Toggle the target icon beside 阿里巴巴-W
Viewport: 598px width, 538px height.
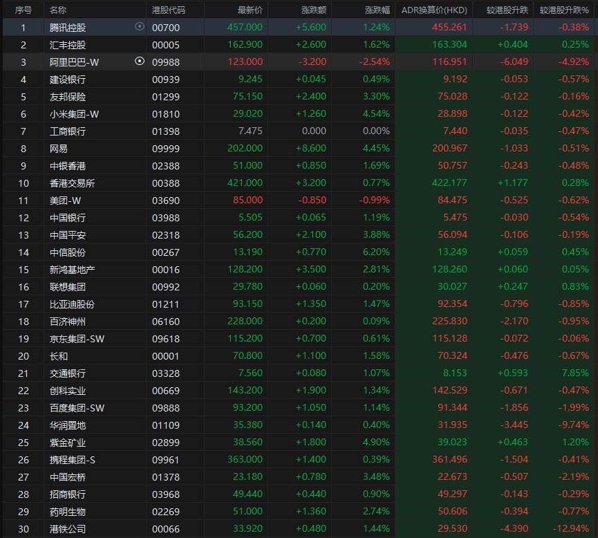140,61
